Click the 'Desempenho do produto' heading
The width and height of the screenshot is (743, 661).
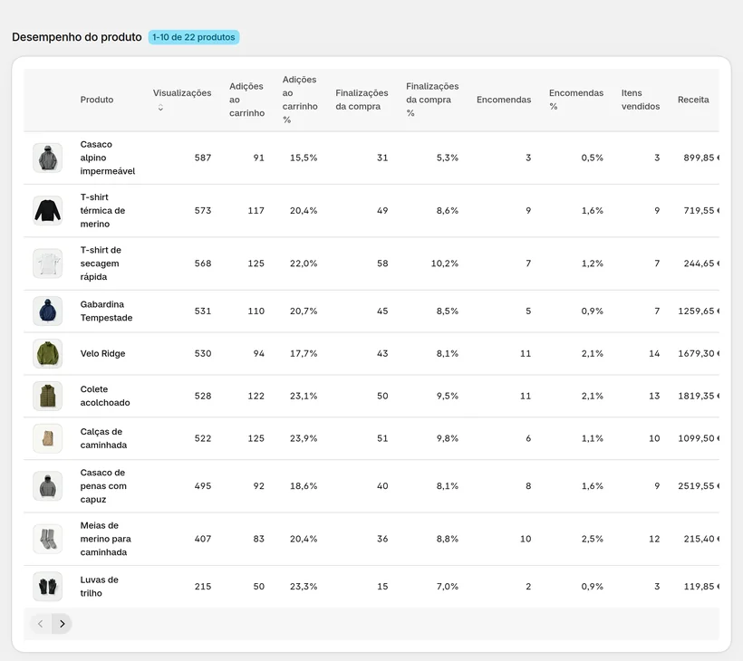point(77,37)
